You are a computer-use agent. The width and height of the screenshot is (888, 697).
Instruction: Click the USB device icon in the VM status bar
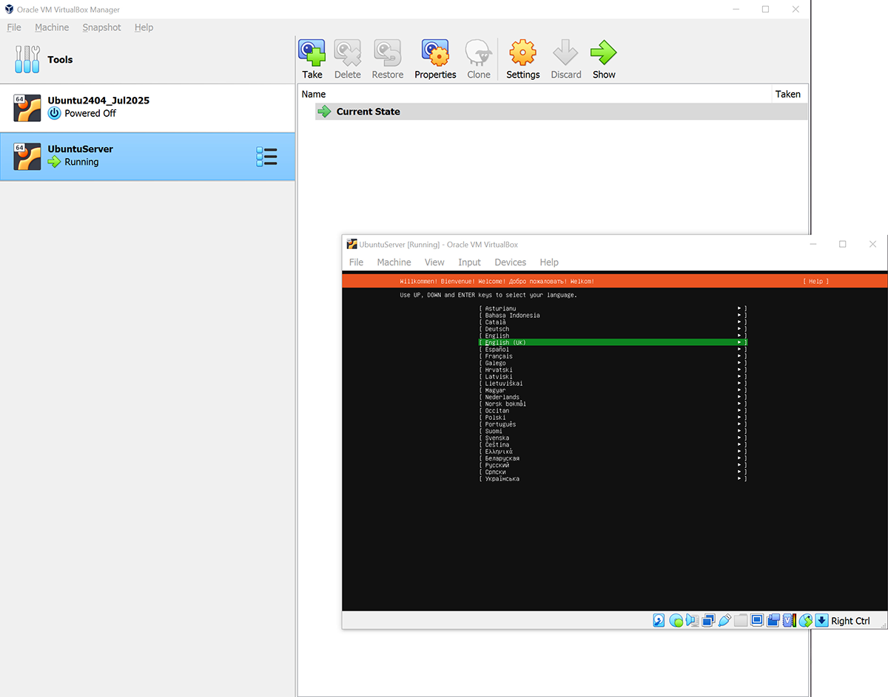[724, 620]
